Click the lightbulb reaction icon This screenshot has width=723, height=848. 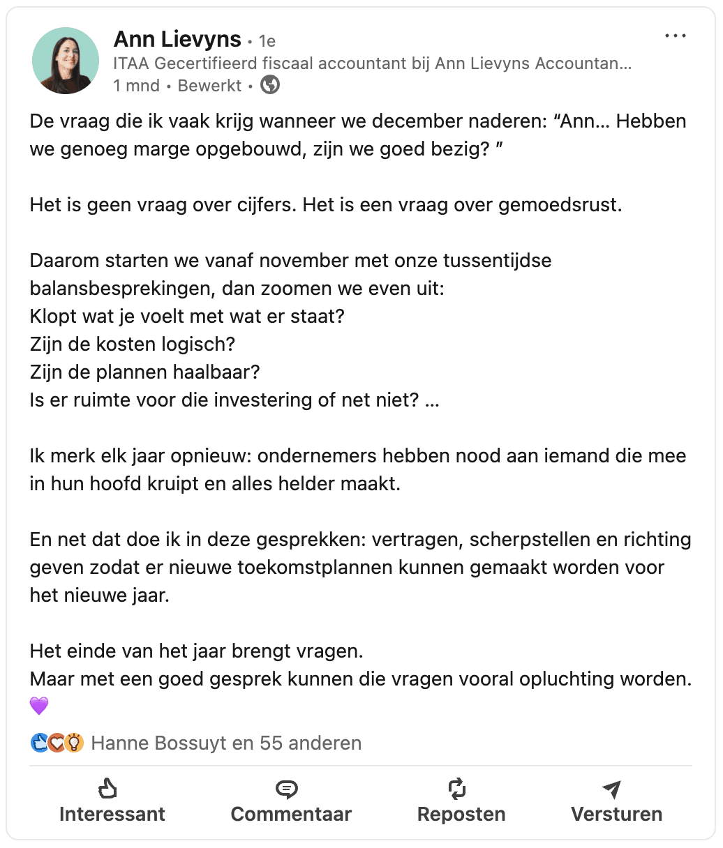(74, 743)
